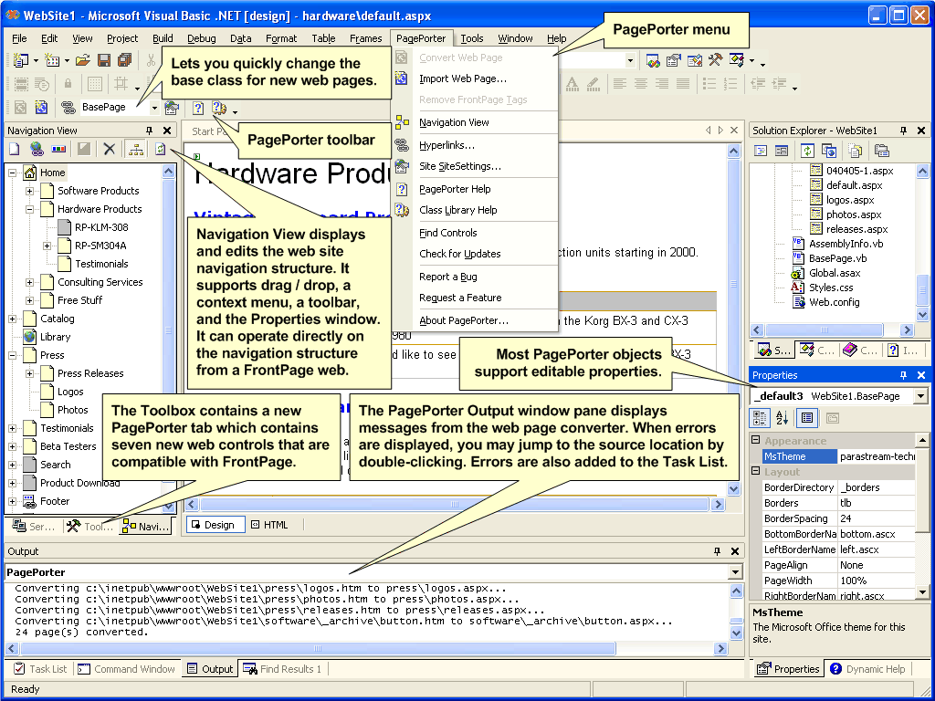935x701 pixels.
Task: Click the Open File toolbar icon
Action: 82,60
